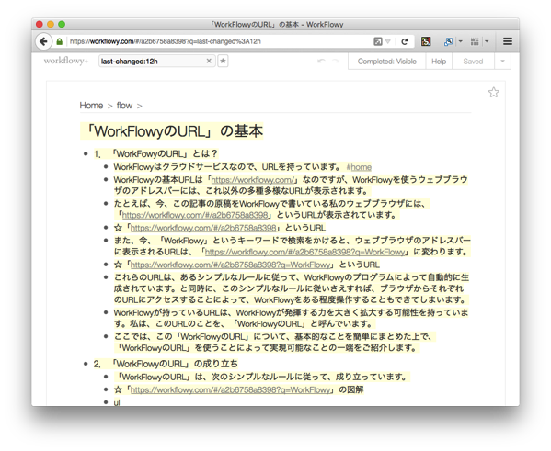The image size is (551, 451).
Task: Click bullet of ここでは、この item
Action: pos(106,336)
